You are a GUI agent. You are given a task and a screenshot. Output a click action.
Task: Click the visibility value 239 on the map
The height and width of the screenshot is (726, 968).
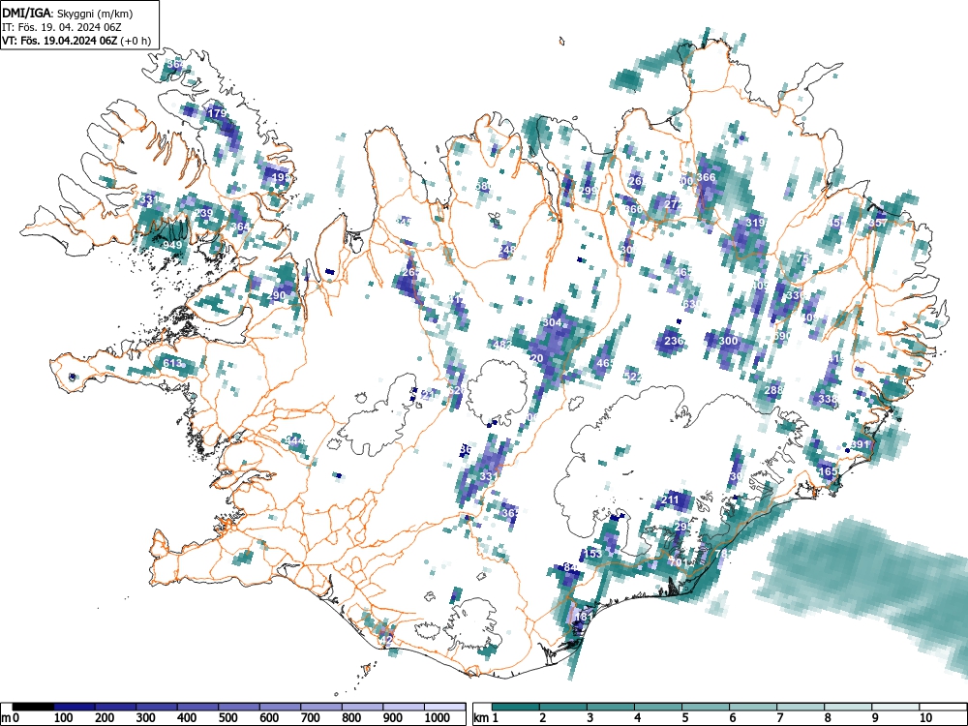click(x=203, y=213)
